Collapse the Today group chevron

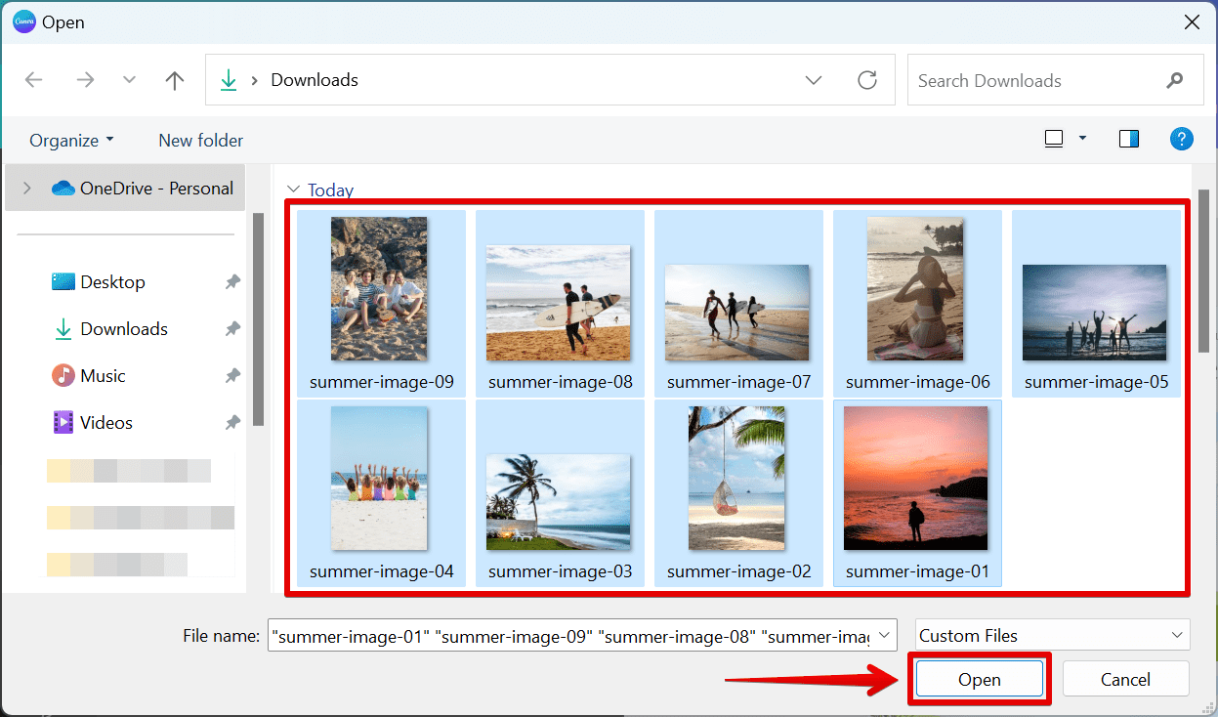(293, 190)
